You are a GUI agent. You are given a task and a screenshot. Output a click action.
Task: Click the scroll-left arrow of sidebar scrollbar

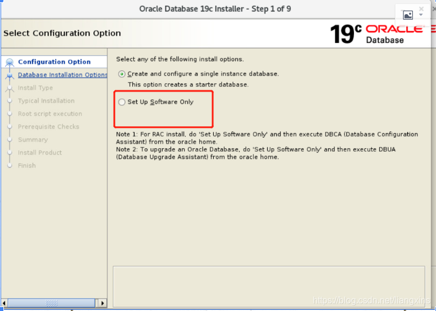tap(4, 303)
